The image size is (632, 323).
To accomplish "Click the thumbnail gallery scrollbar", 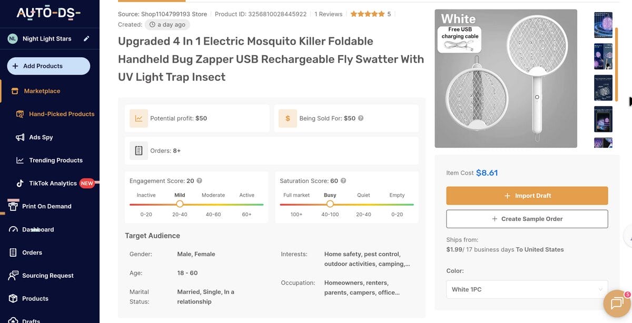I will pos(616,63).
